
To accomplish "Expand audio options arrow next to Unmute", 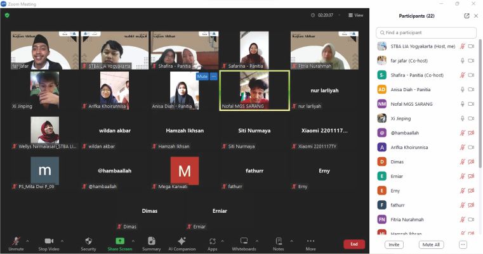I will pyautogui.click(x=27, y=241).
